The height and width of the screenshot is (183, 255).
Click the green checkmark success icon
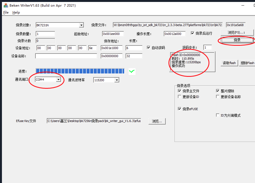(x=132, y=71)
